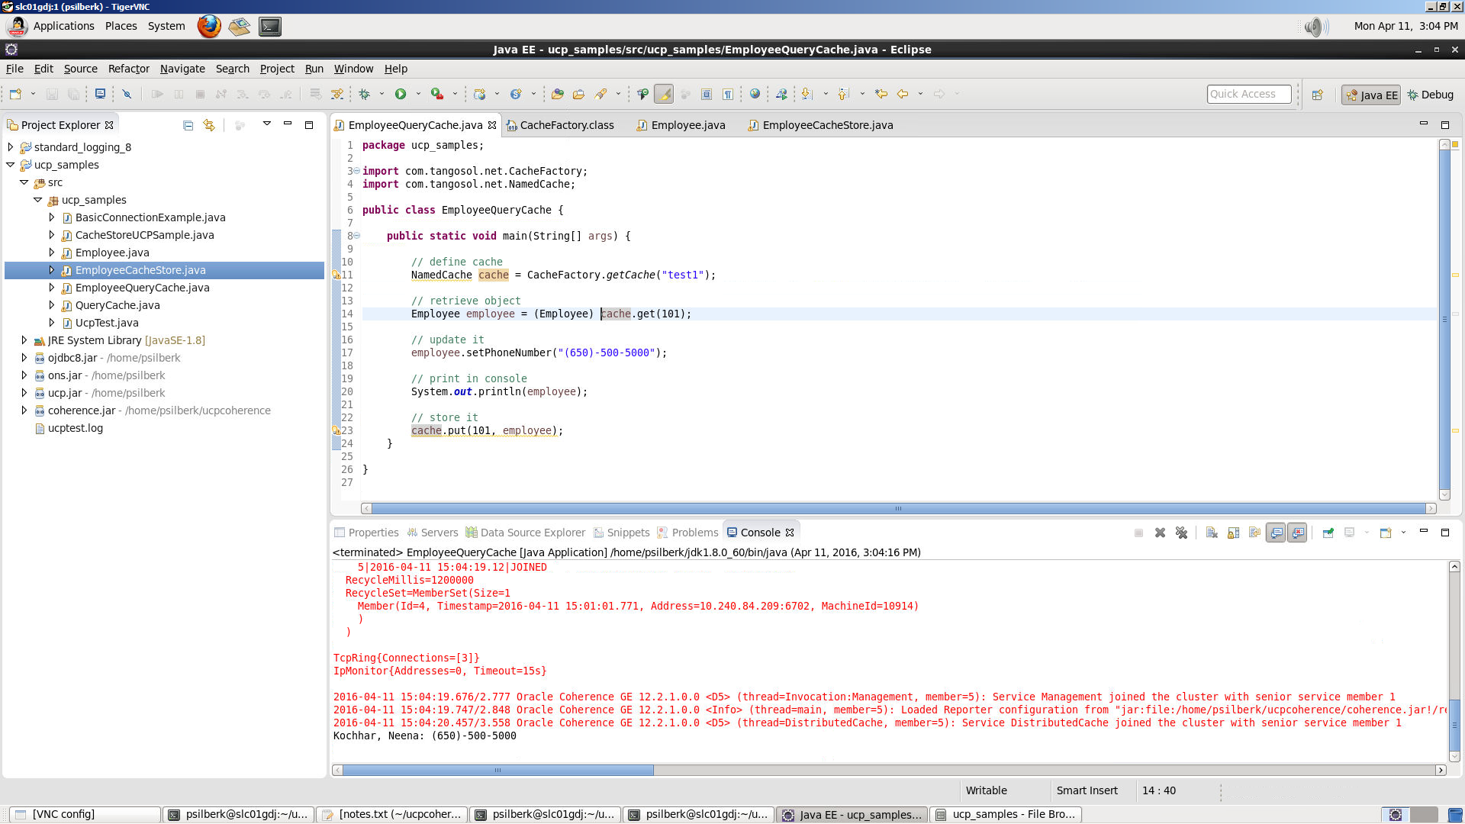Switch to the Java EE perspective button
Image resolution: width=1465 pixels, height=824 pixels.
coord(1371,95)
